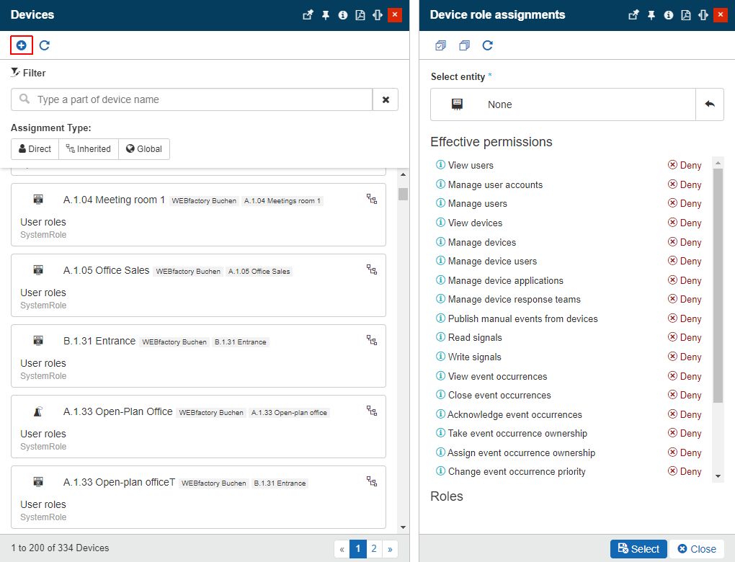Refresh the Device role assignments panel
The width and height of the screenshot is (735, 562).
[x=488, y=45]
